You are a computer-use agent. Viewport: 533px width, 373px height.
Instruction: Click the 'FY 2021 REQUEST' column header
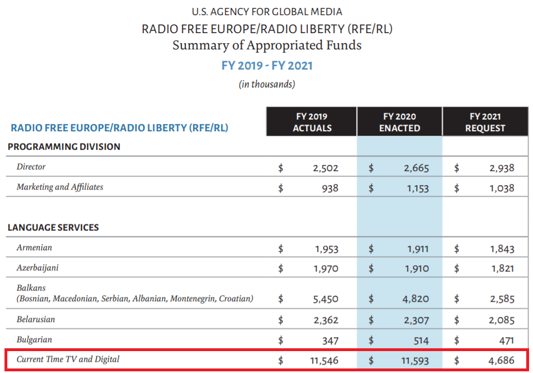pyautogui.click(x=485, y=122)
